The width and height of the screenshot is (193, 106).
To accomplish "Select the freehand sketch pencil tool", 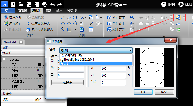I will click(x=69, y=18).
